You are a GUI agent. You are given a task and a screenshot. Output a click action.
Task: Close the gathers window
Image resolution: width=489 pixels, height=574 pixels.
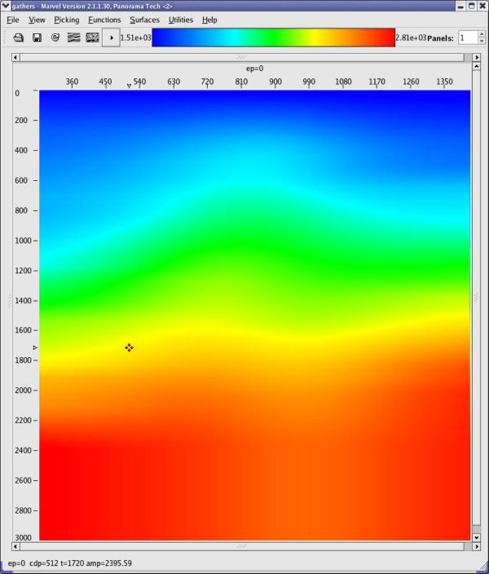[482, 6]
